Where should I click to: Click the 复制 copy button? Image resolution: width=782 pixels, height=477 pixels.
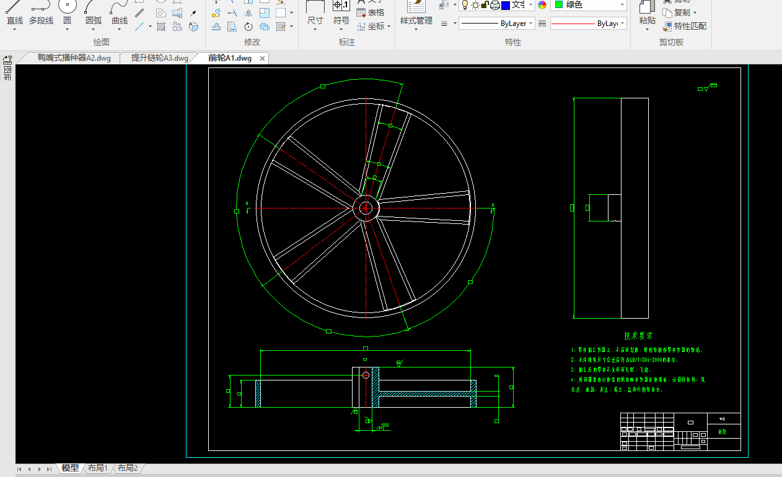tap(679, 12)
